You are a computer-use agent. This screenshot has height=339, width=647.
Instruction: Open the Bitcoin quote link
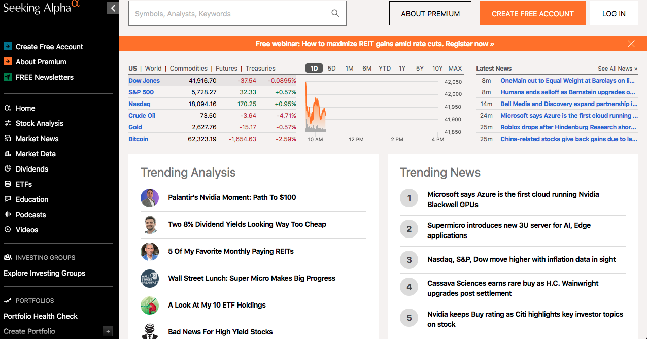139,139
